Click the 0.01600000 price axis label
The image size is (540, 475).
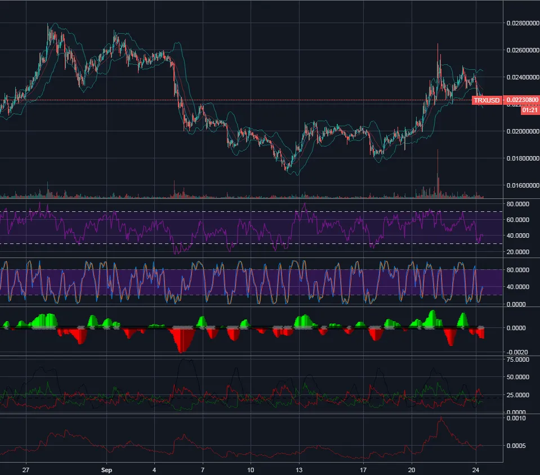tap(523, 185)
